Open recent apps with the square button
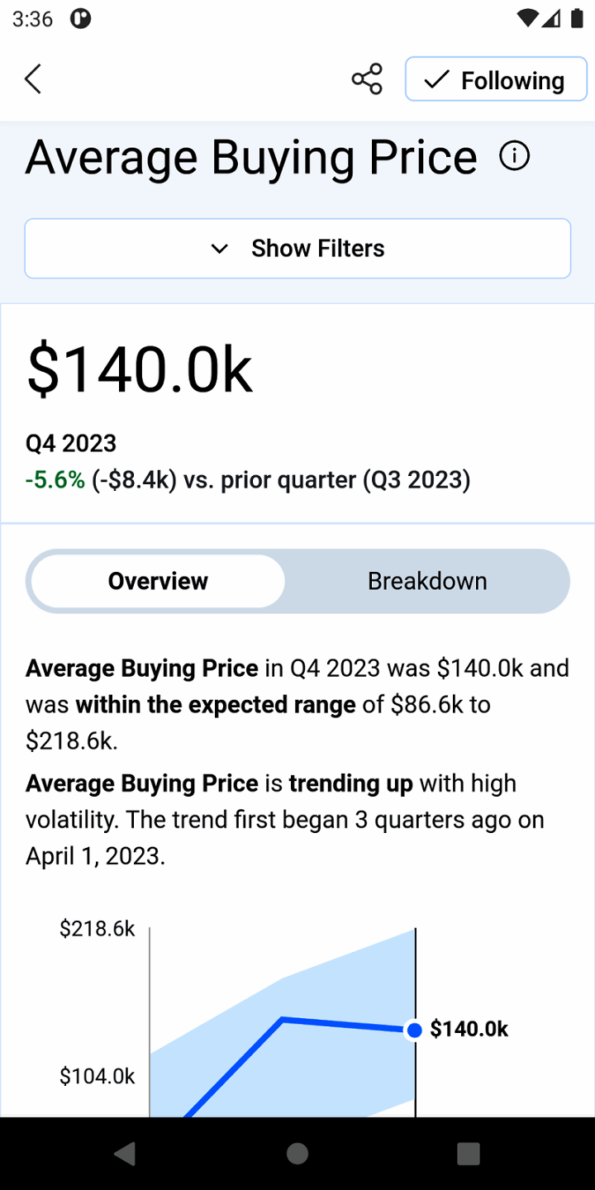 (x=469, y=1154)
